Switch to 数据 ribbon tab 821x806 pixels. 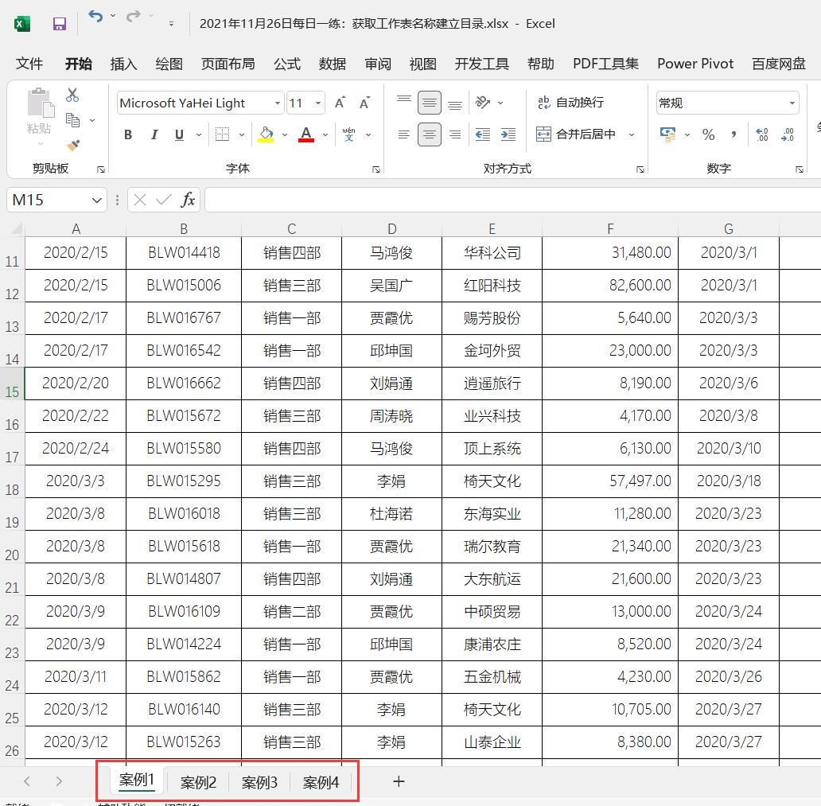(x=333, y=64)
